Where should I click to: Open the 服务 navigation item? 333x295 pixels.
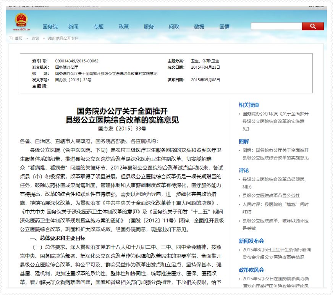[x=149, y=27]
